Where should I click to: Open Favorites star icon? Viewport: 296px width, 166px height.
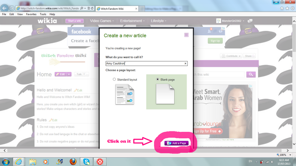tap(287, 8)
